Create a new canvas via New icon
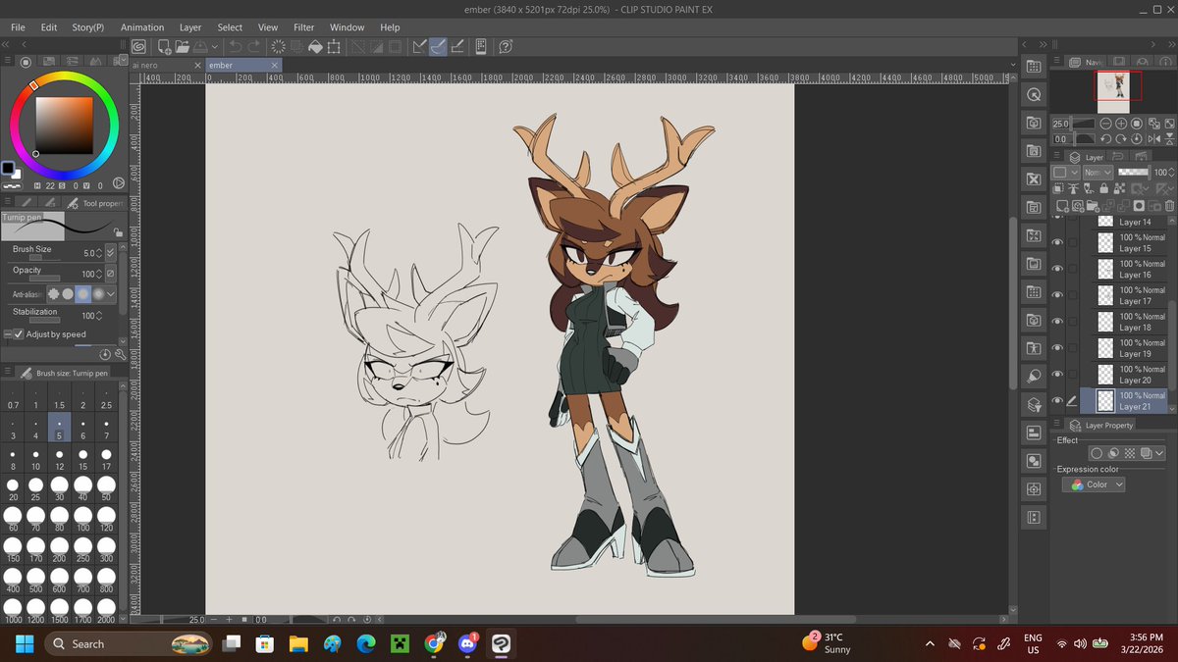Viewport: 1178px width, 662px height. click(x=164, y=46)
